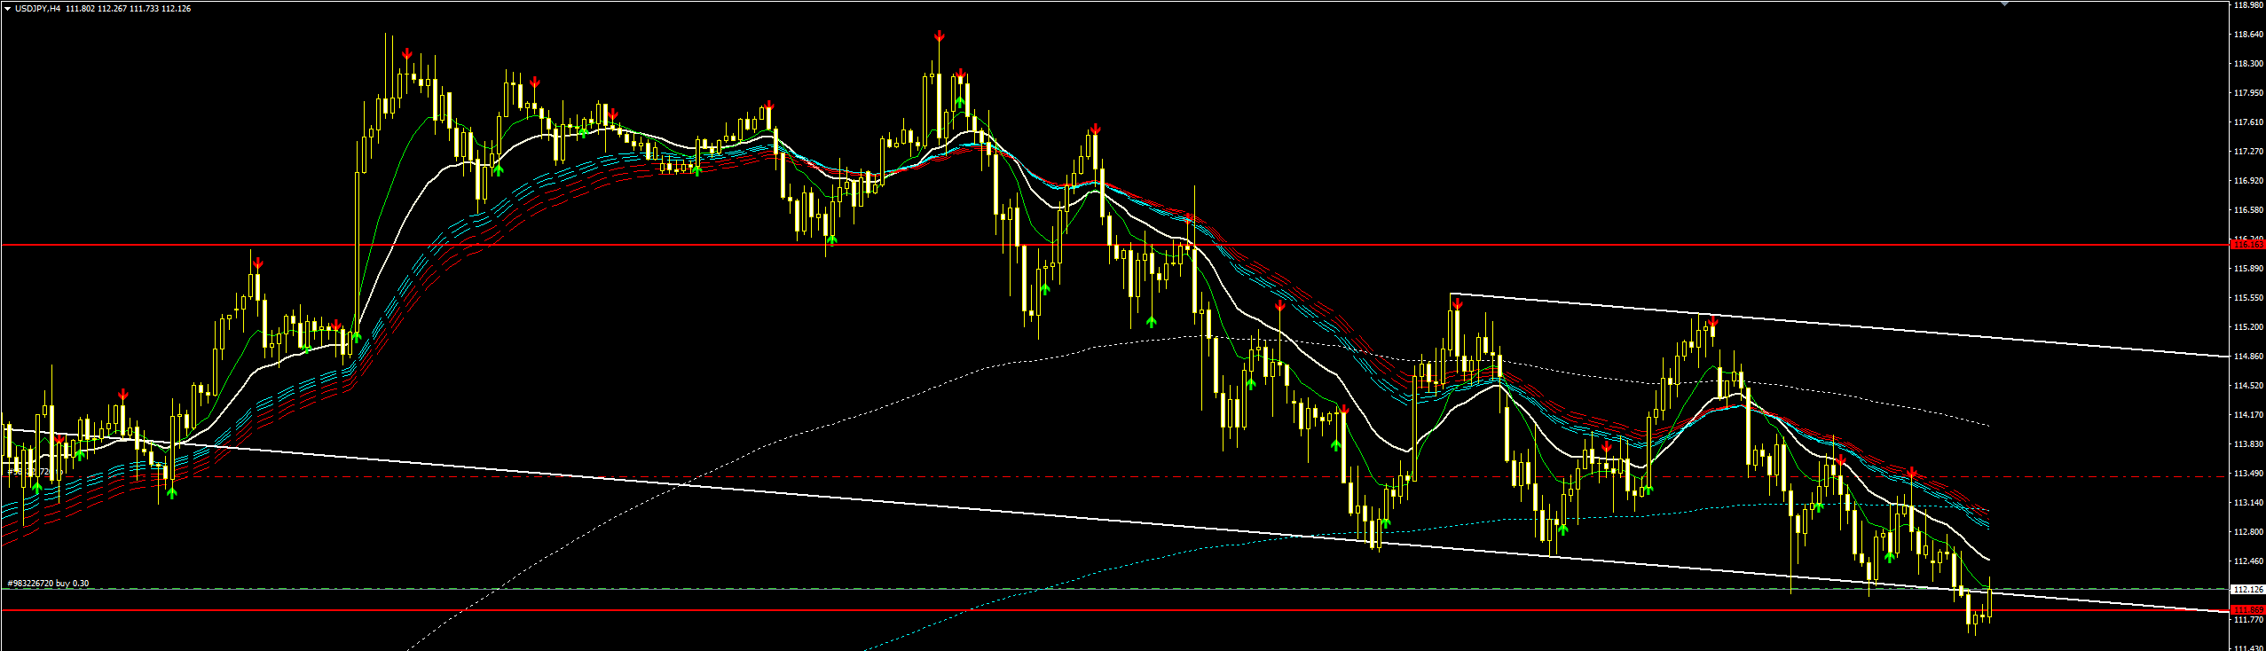Click the 116.920 label on the price scale

tap(2248, 181)
